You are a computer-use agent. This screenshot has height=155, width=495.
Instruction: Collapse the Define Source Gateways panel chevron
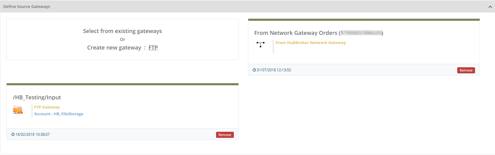click(x=490, y=7)
